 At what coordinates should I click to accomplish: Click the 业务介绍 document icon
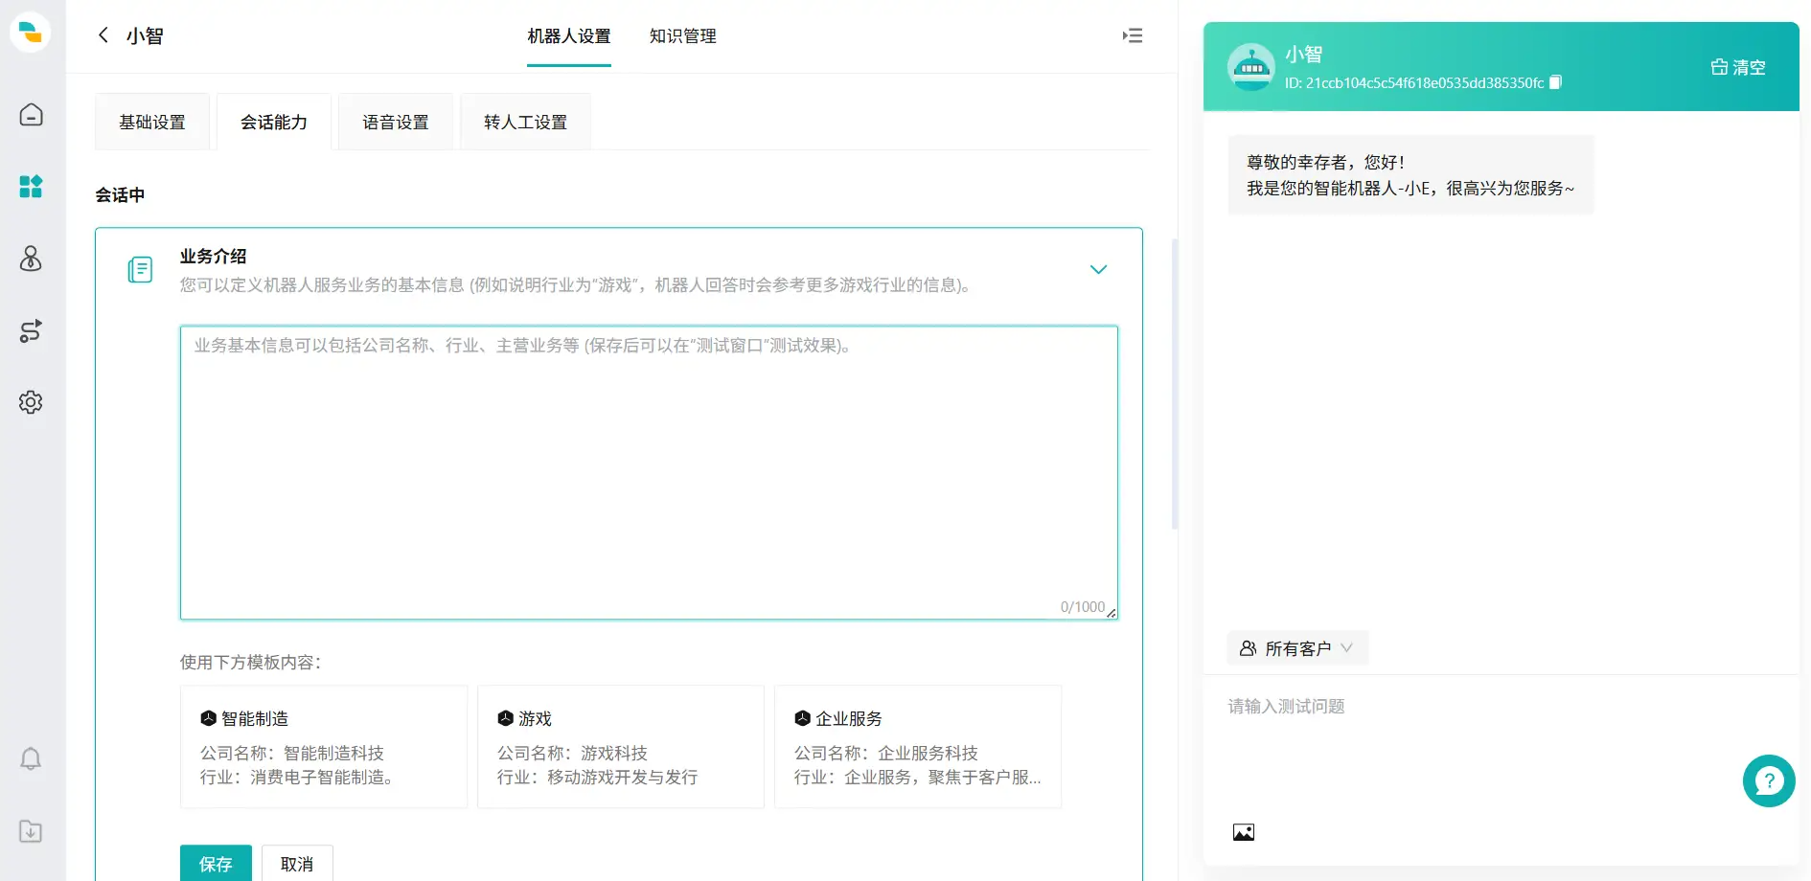(x=140, y=270)
